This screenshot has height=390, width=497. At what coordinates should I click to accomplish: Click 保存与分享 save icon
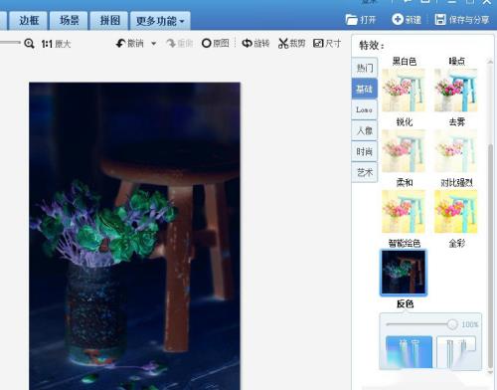tap(440, 19)
